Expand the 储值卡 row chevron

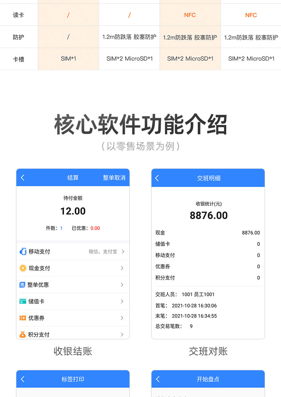[122, 301]
